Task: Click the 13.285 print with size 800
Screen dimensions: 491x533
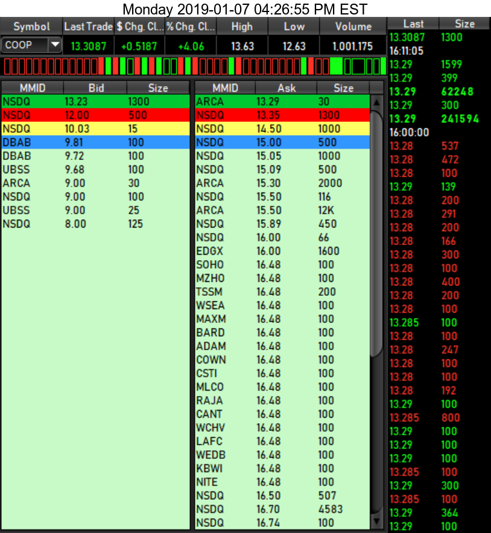Action: [439, 418]
